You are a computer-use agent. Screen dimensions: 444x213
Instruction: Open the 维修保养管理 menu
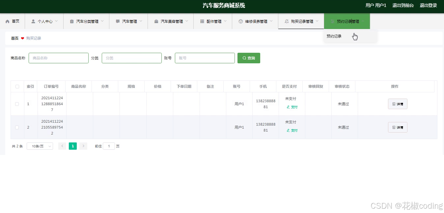click(x=255, y=21)
